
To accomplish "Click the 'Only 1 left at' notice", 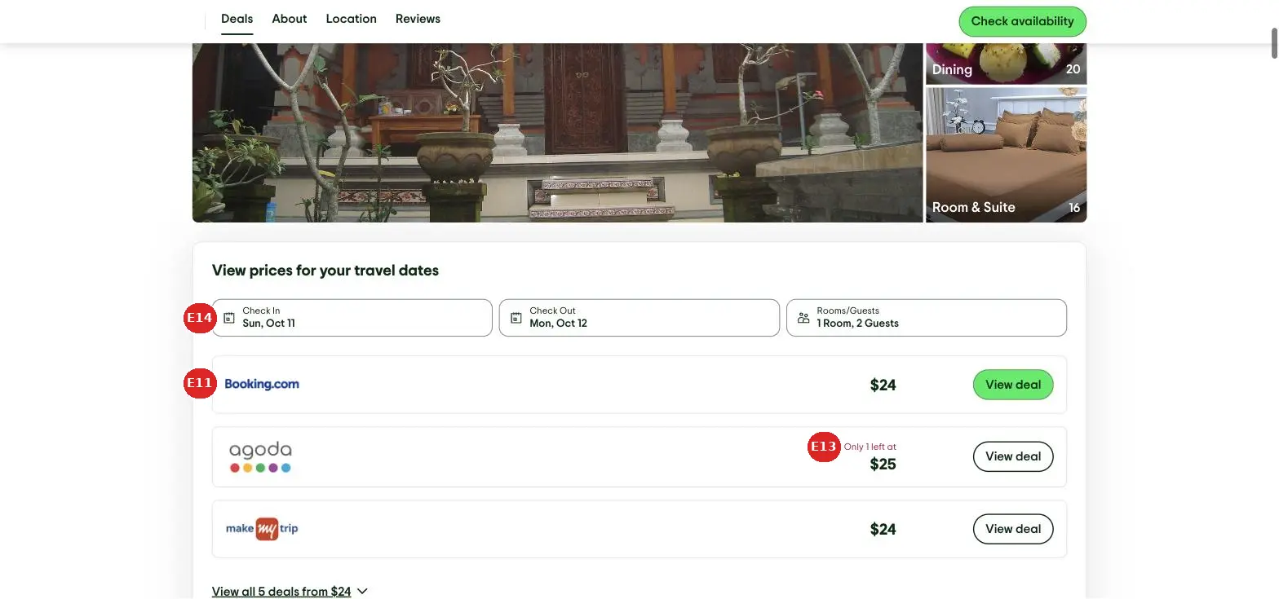I will click(870, 447).
